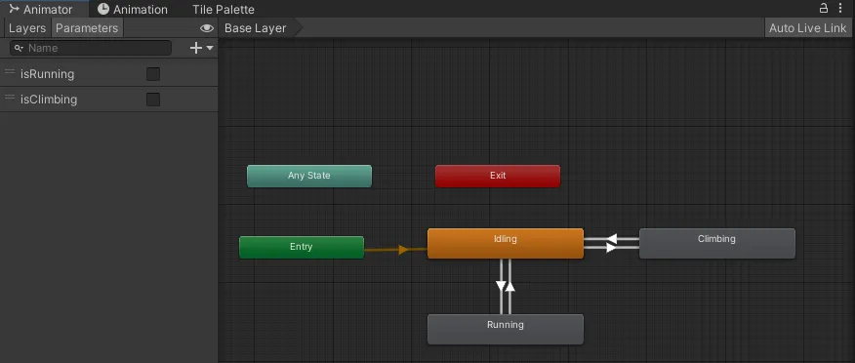Select the Any State node
855x363 pixels.
coord(309,176)
